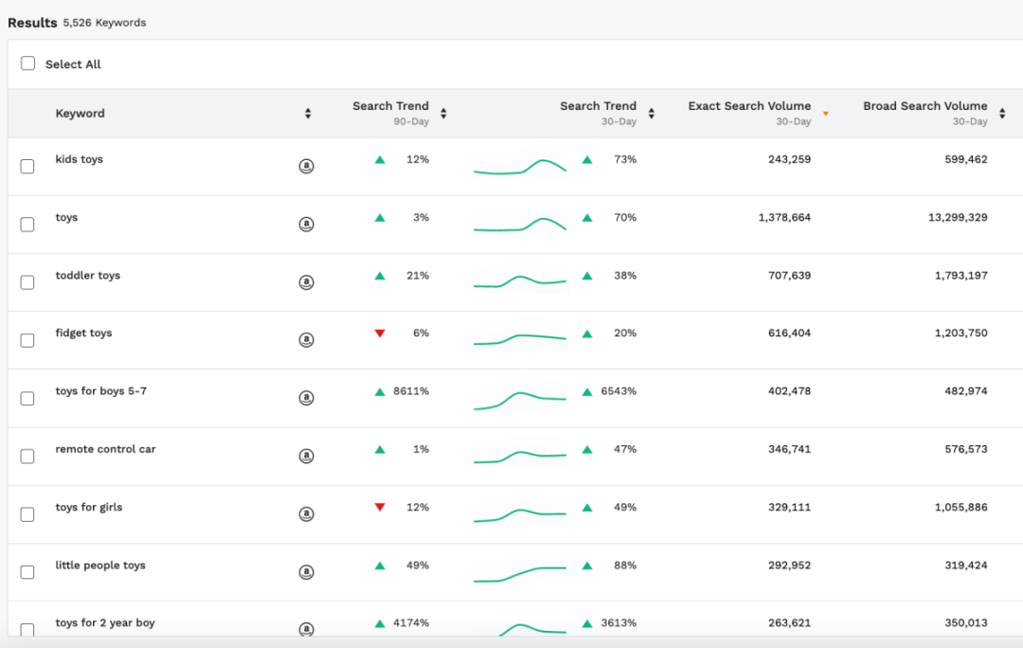Sort by 90-Day Search Trend arrows
The height and width of the screenshot is (648, 1023).
[443, 114]
